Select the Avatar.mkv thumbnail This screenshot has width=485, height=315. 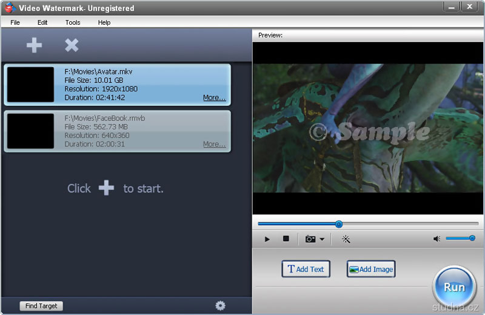point(31,85)
